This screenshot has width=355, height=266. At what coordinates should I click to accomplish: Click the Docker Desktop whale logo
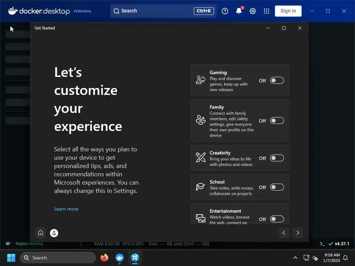[13, 11]
